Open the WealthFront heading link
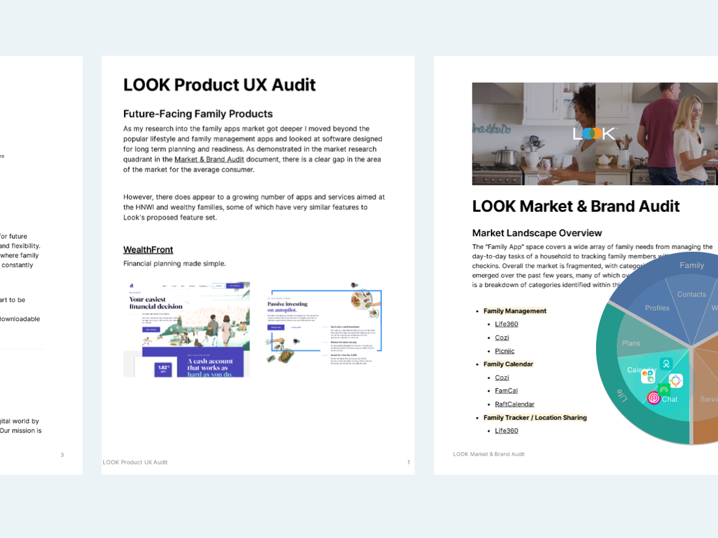This screenshot has width=718, height=538. pyautogui.click(x=148, y=250)
